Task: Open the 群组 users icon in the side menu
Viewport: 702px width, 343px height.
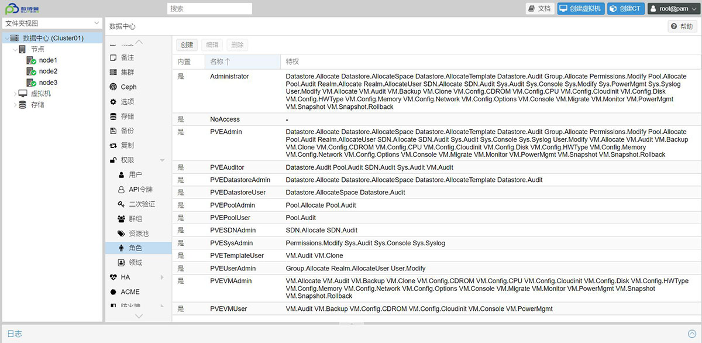Action: [x=121, y=219]
